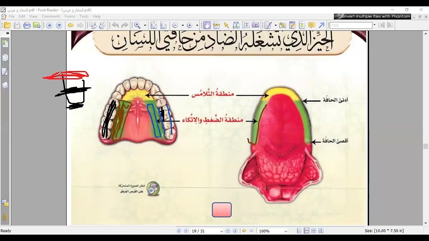Email the PDF using the envelope icon
Screen dimensions: 429x241
pos(37,25)
